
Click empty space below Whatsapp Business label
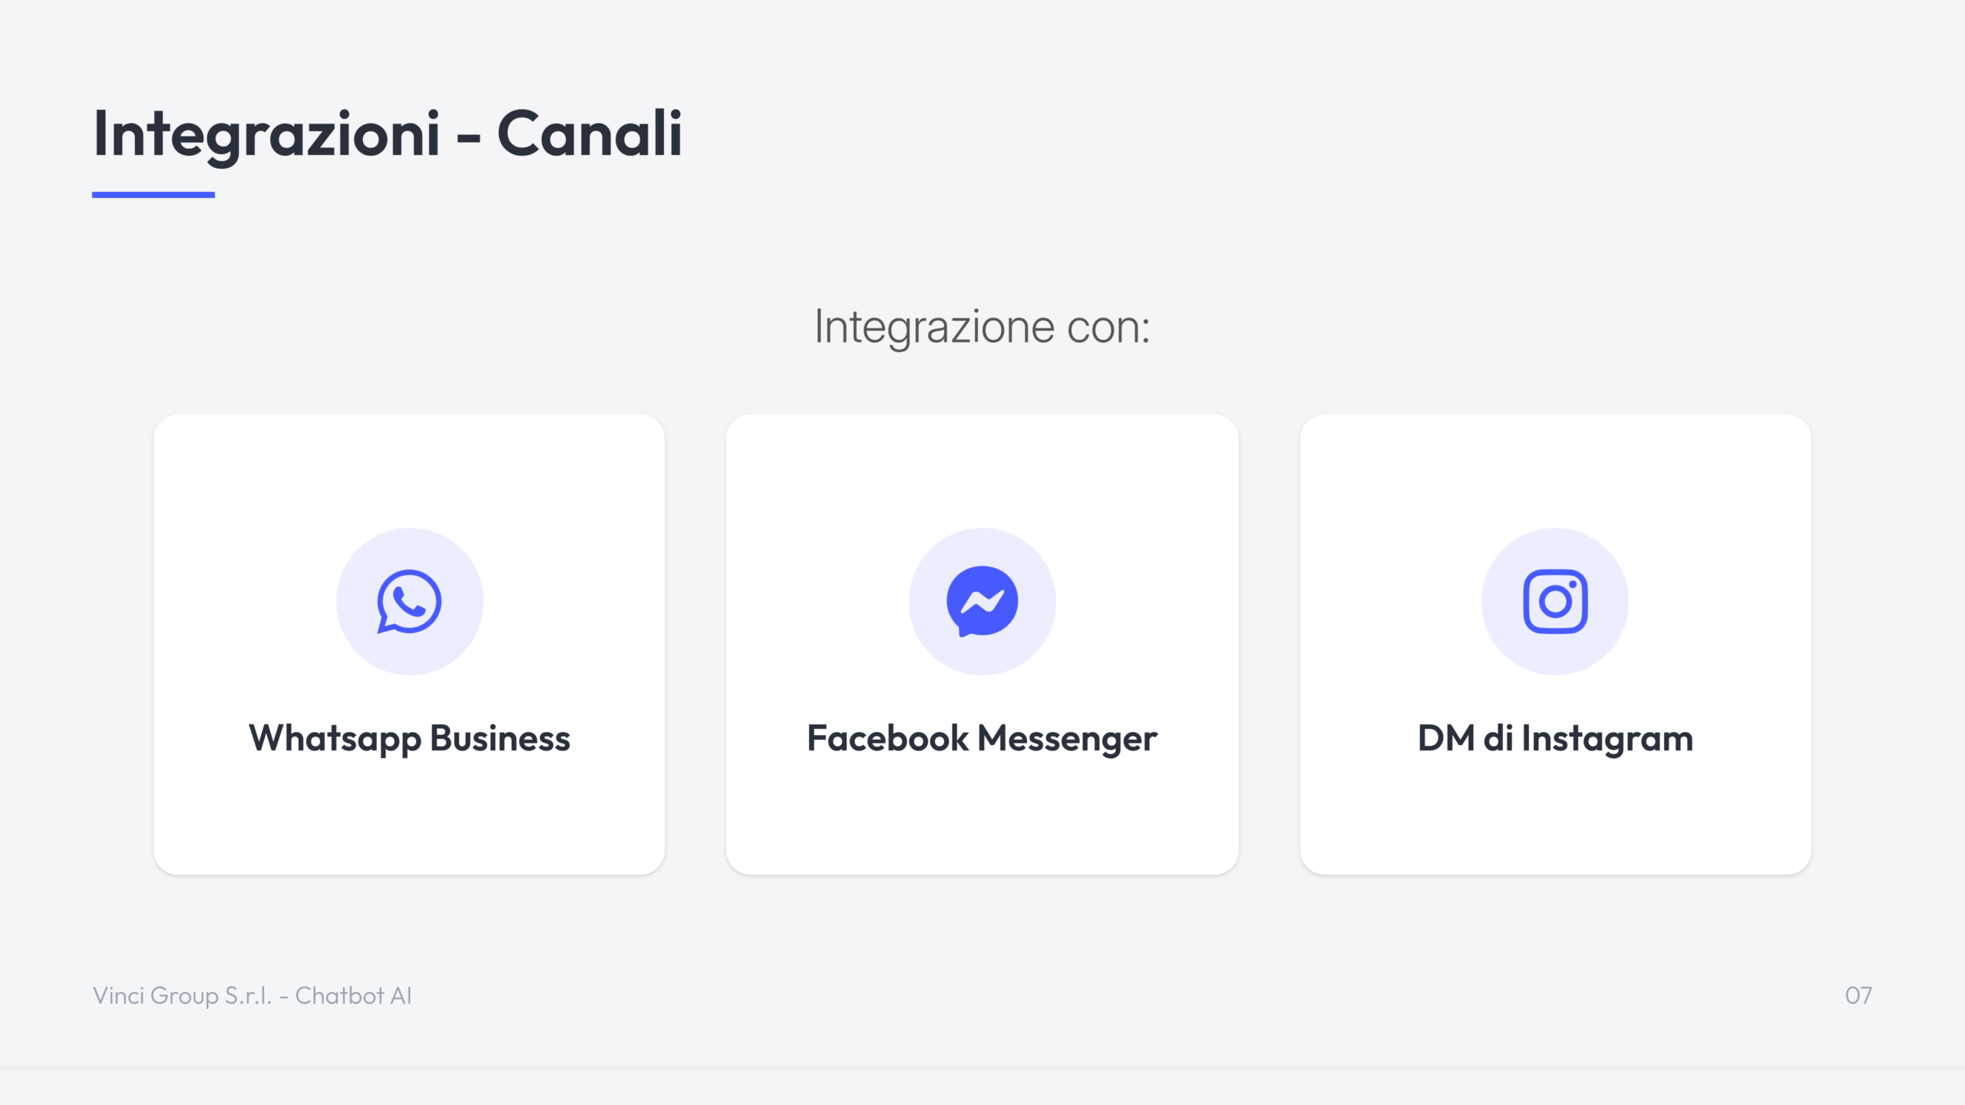pos(409,817)
